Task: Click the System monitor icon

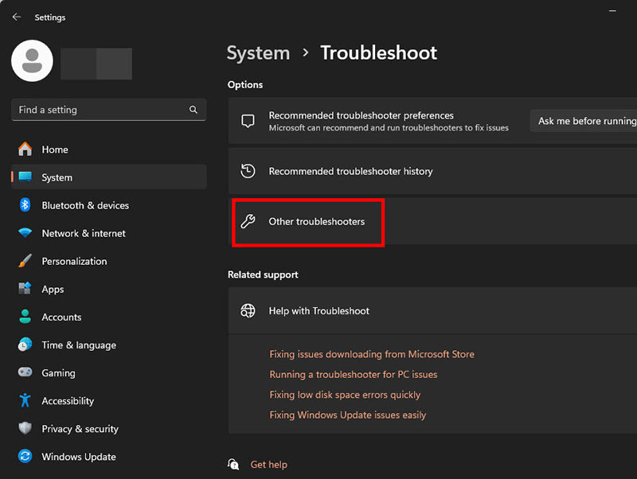Action: point(25,177)
